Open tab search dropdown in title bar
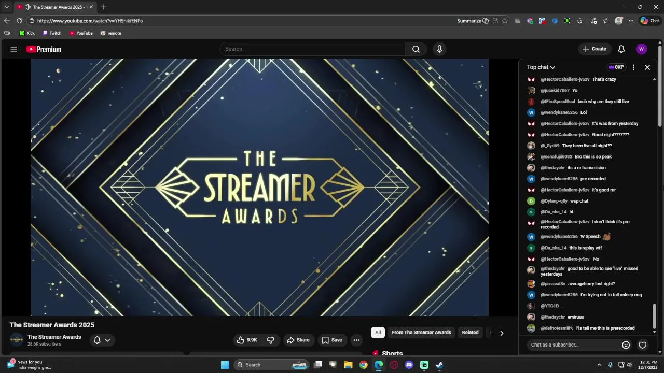The height and width of the screenshot is (373, 664). point(6,7)
